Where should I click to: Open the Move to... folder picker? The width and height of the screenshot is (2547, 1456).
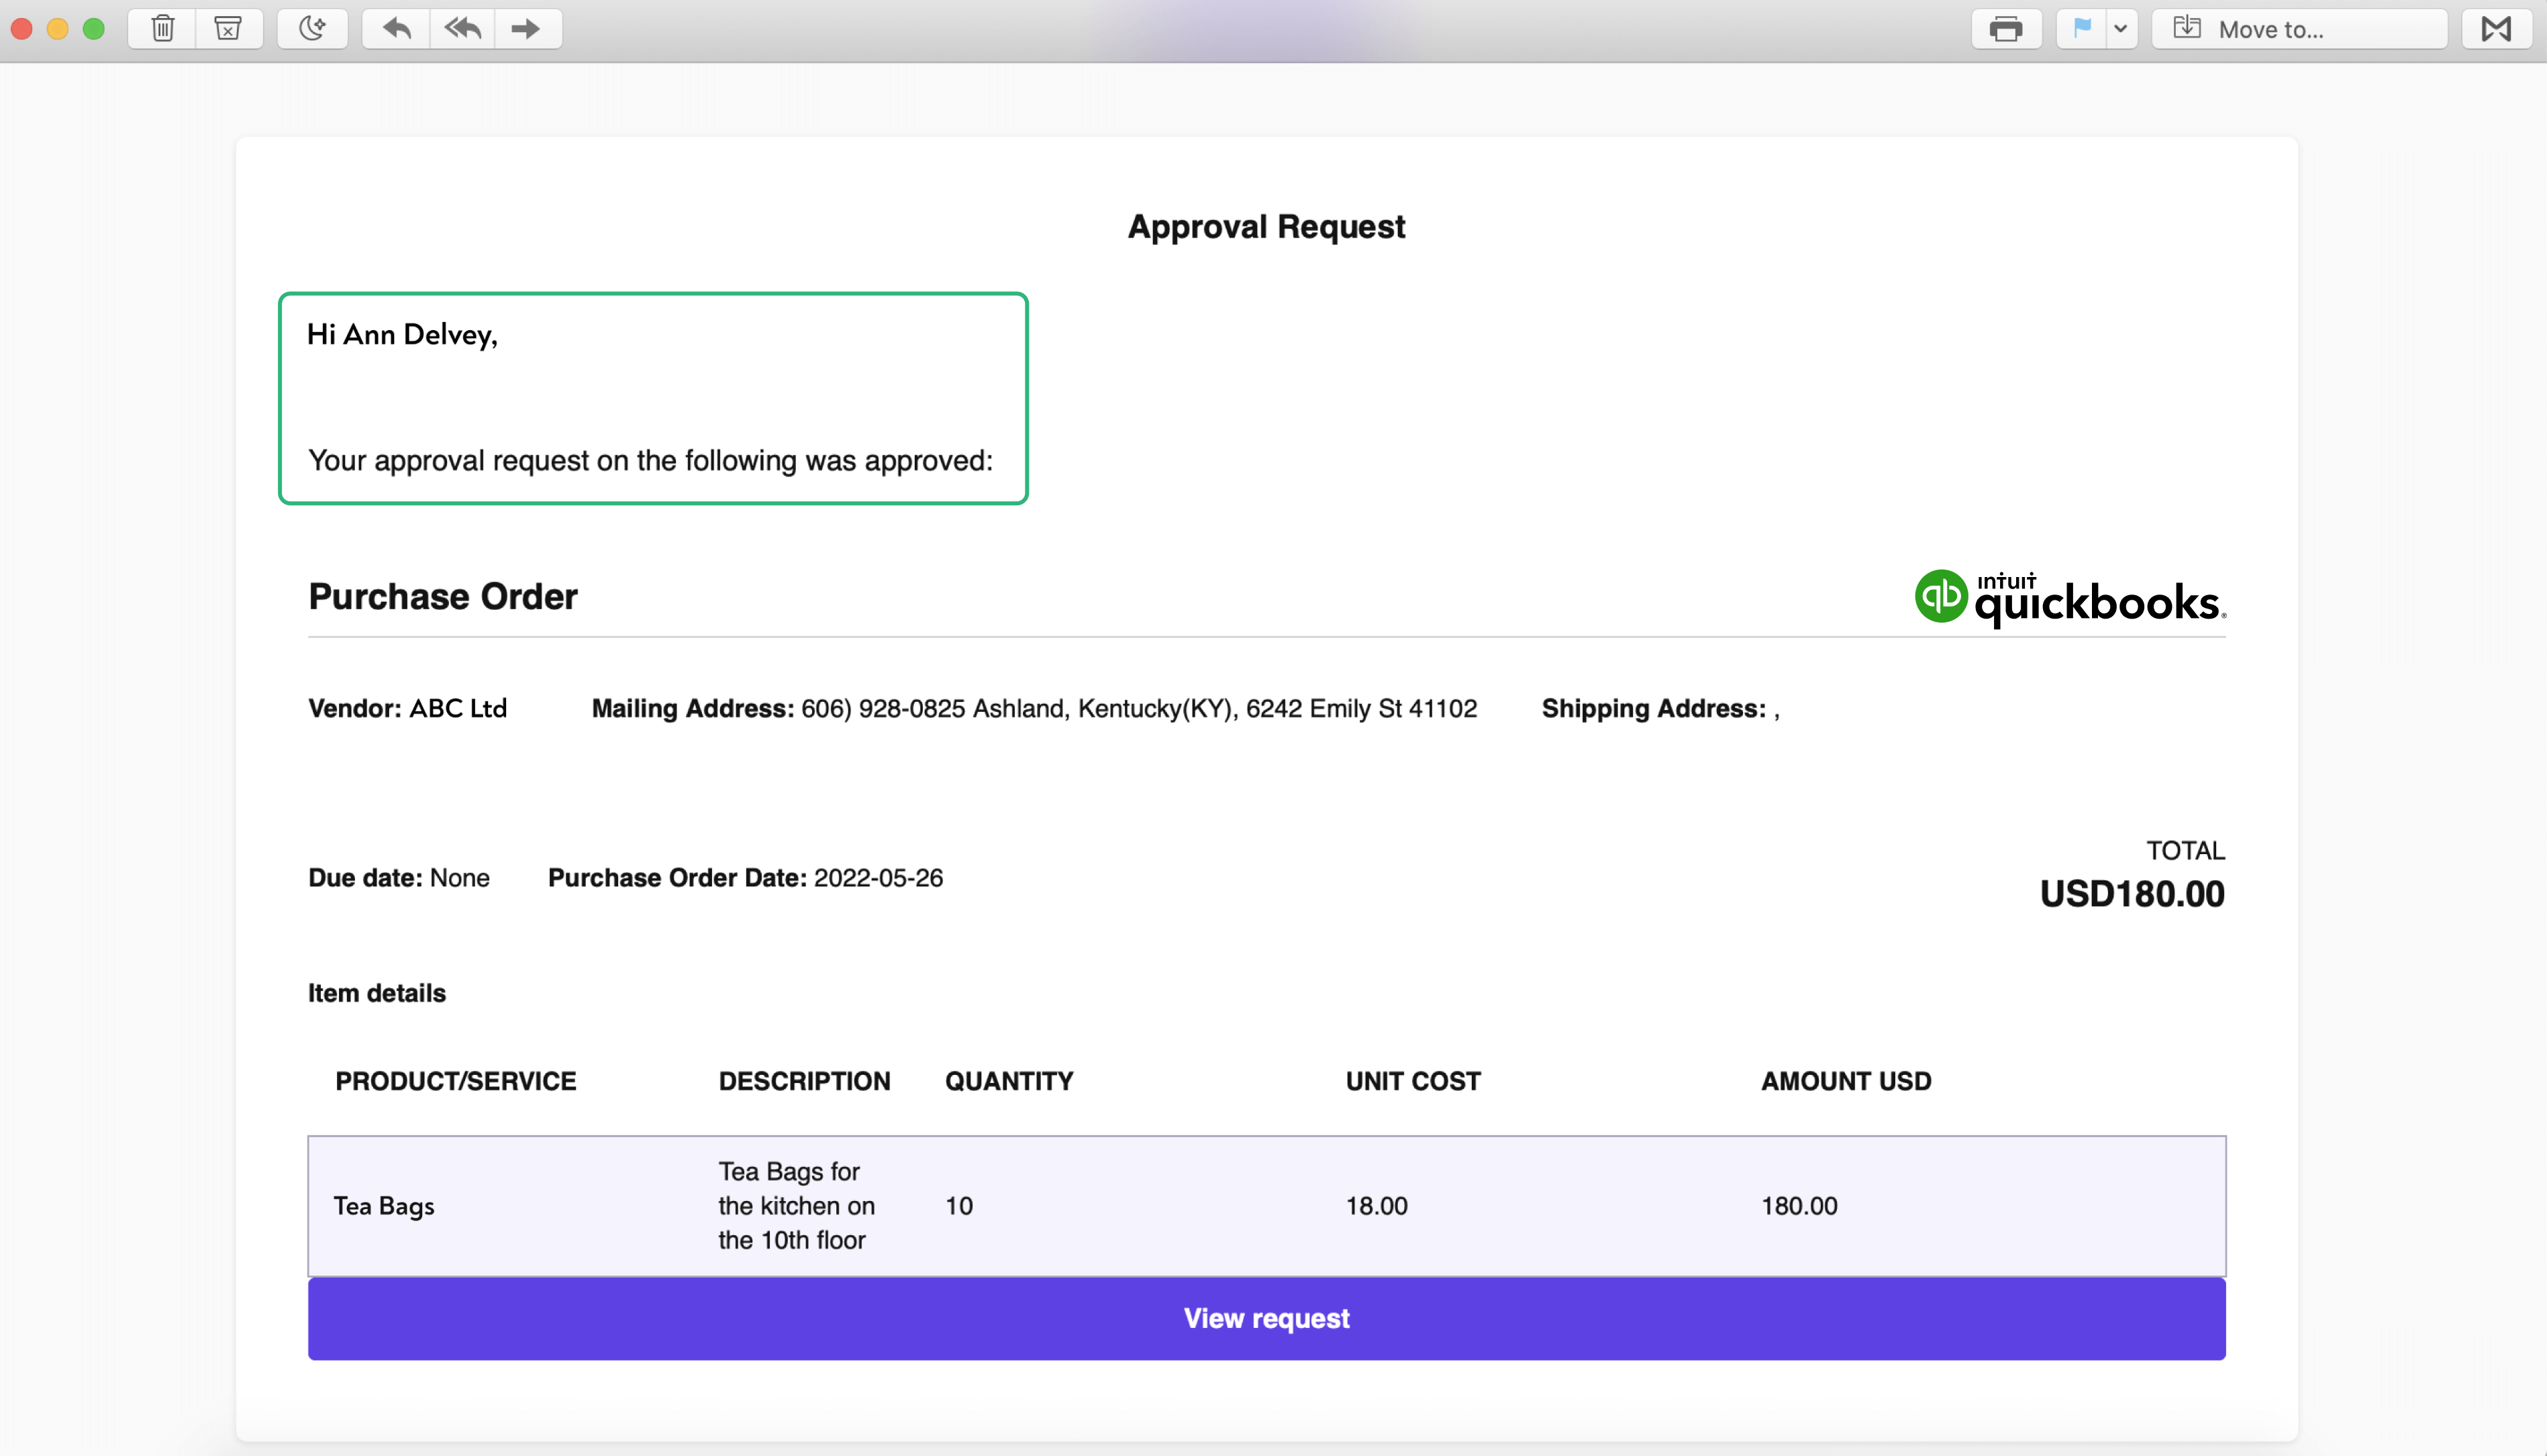pyautogui.click(x=2299, y=29)
